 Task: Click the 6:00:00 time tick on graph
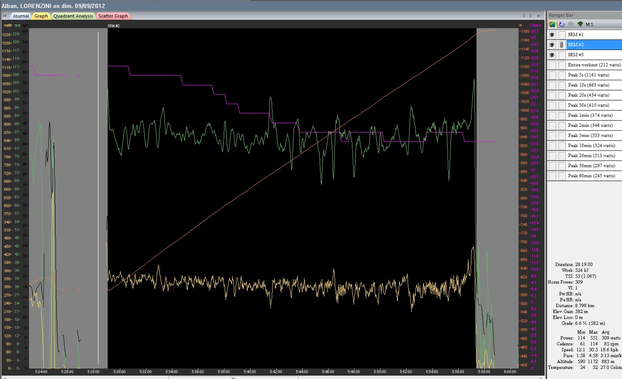coord(510,372)
